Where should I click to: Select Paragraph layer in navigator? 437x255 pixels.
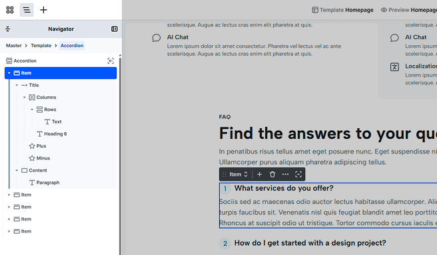[x=48, y=183]
